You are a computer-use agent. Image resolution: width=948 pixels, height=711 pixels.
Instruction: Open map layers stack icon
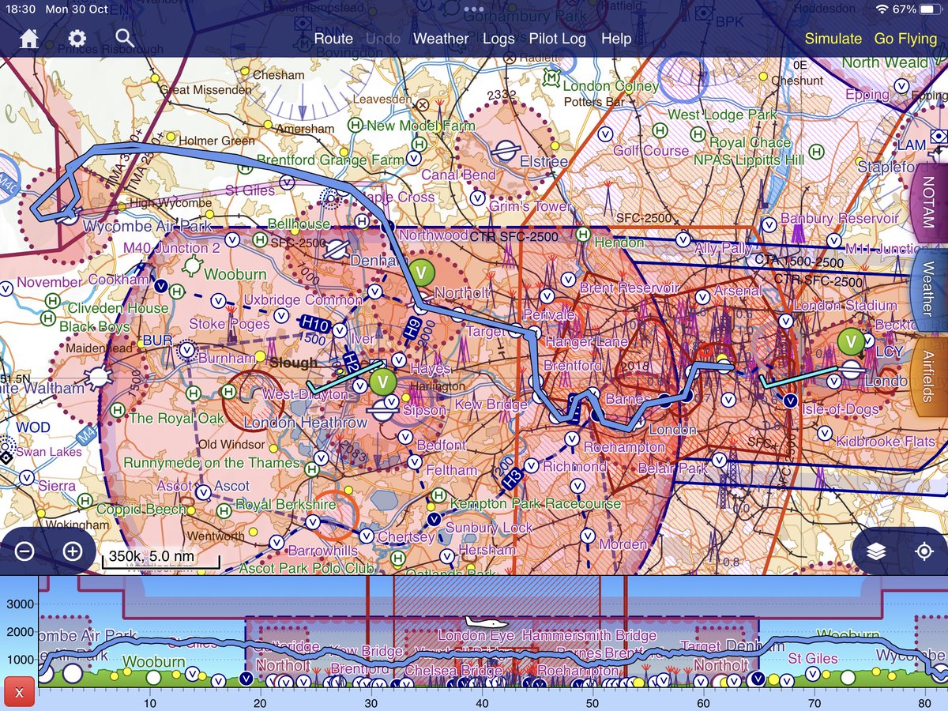point(875,551)
